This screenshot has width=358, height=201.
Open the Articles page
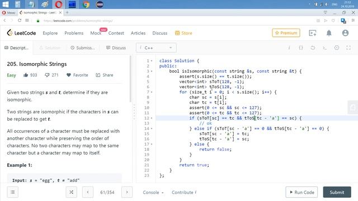pos(138,33)
